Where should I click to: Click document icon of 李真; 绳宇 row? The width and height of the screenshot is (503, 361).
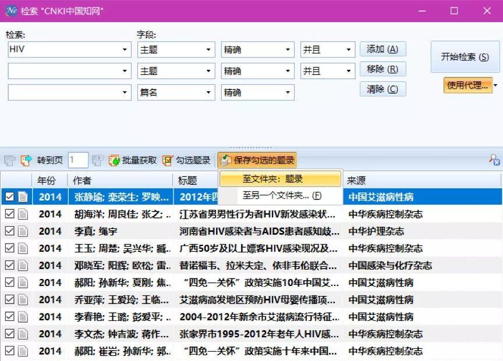click(23, 231)
